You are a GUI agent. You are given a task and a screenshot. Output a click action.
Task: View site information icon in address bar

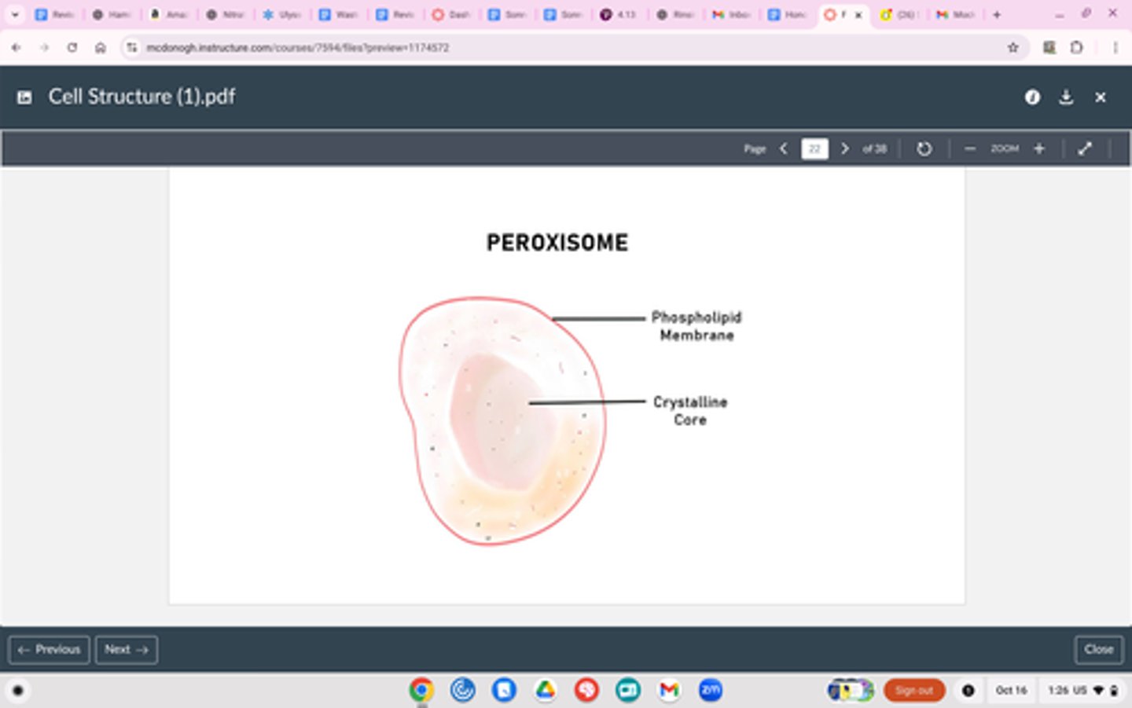(x=131, y=48)
